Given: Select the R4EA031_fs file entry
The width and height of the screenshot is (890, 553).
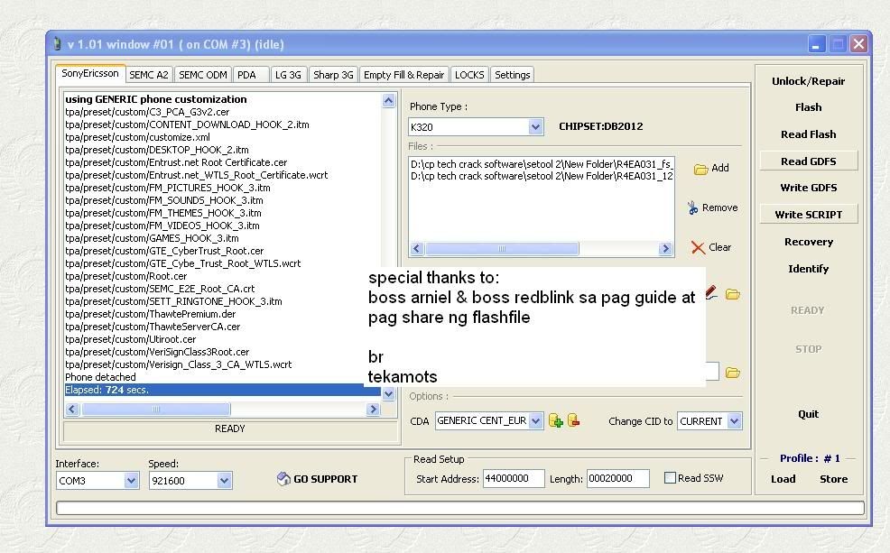Looking at the screenshot, I should tap(542, 164).
